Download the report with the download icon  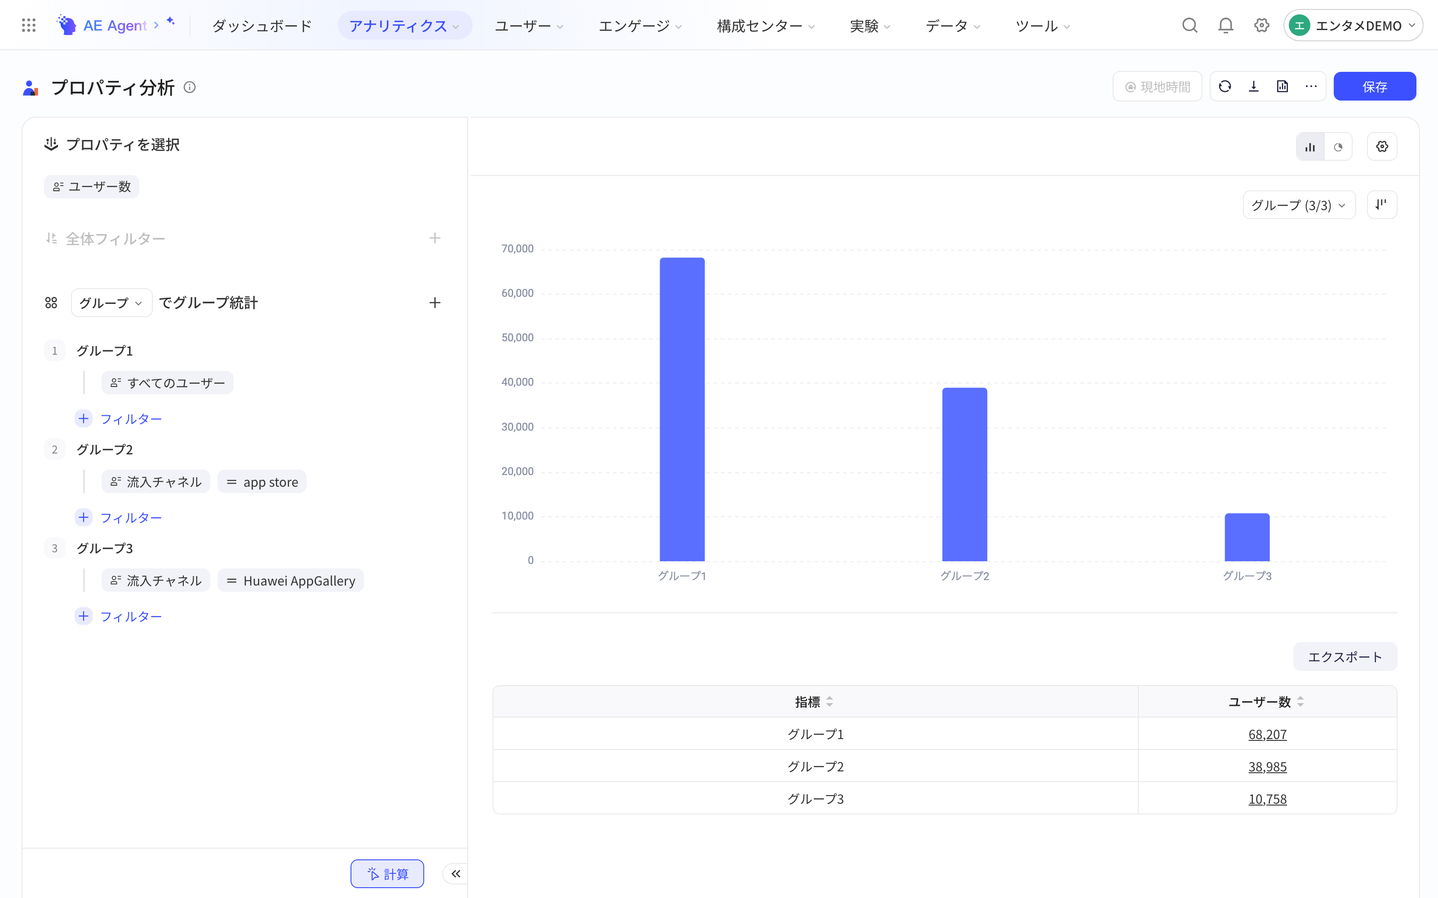[x=1254, y=87]
